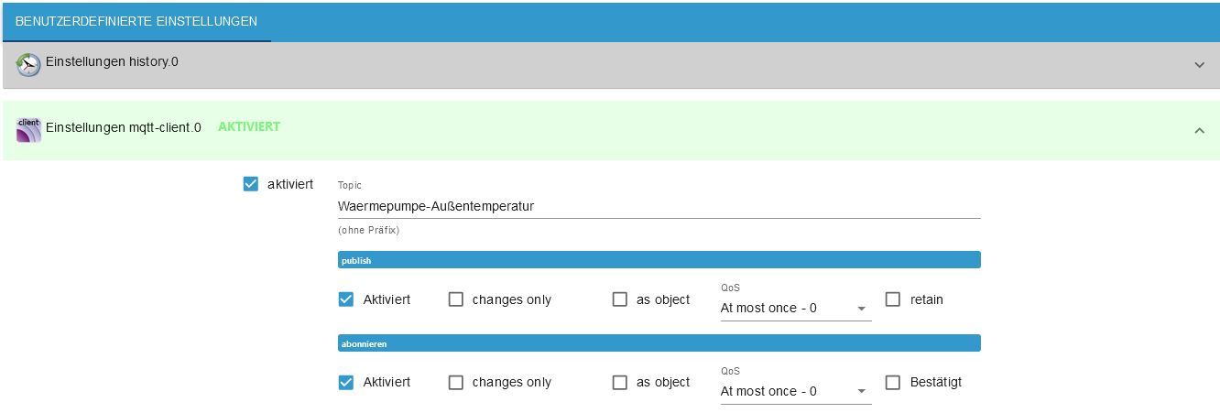Check the retain checkbox
1220x413 pixels.
[x=893, y=299]
